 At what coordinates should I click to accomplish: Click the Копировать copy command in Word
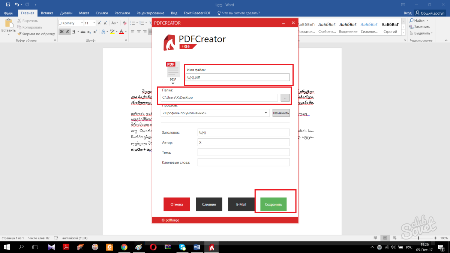click(30, 27)
